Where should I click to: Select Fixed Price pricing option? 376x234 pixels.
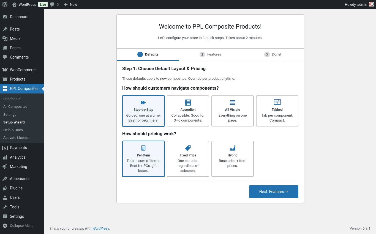pyautogui.click(x=188, y=159)
